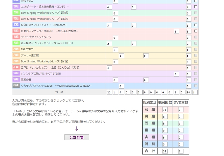
Task: Click the leftmost field showing 3 in the 桜華に舞え row
Action: [109, 25]
